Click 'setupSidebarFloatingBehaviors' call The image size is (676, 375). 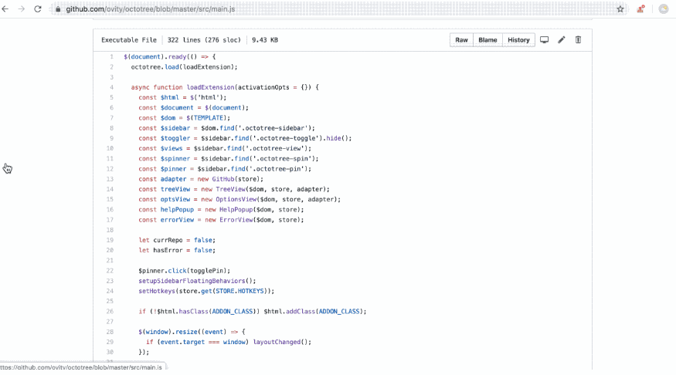[x=192, y=281]
